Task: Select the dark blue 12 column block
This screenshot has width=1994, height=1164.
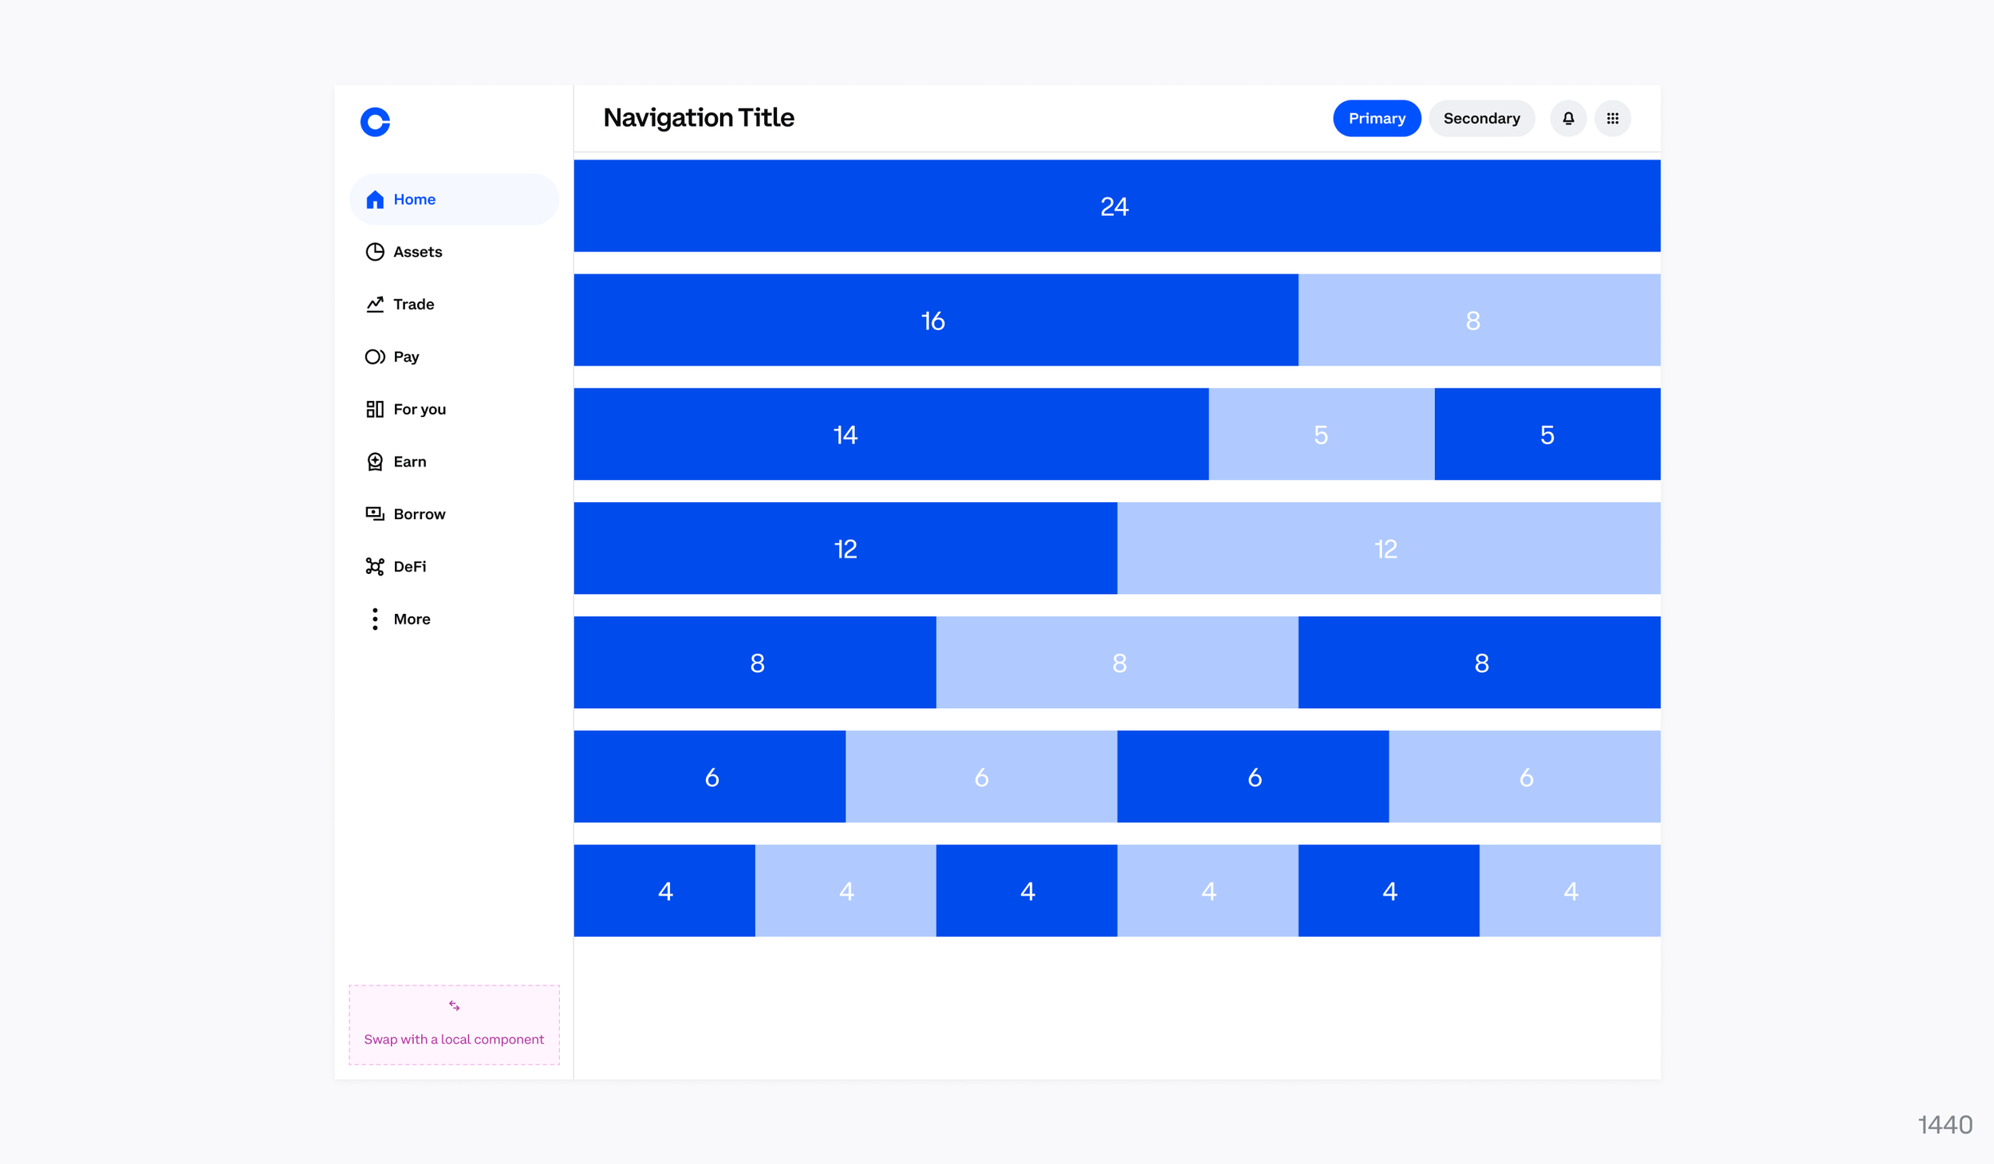Action: click(x=845, y=548)
